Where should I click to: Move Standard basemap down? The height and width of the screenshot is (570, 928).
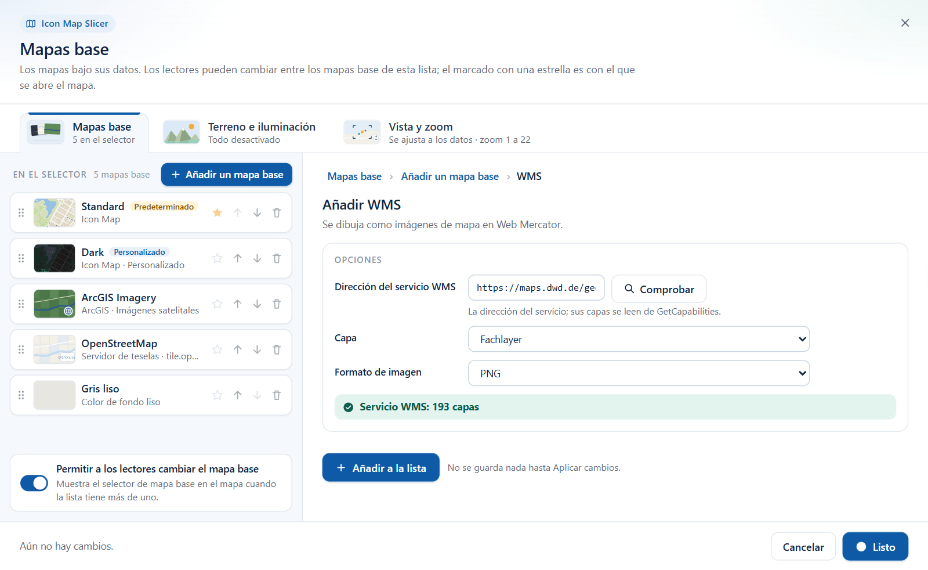pyautogui.click(x=257, y=212)
